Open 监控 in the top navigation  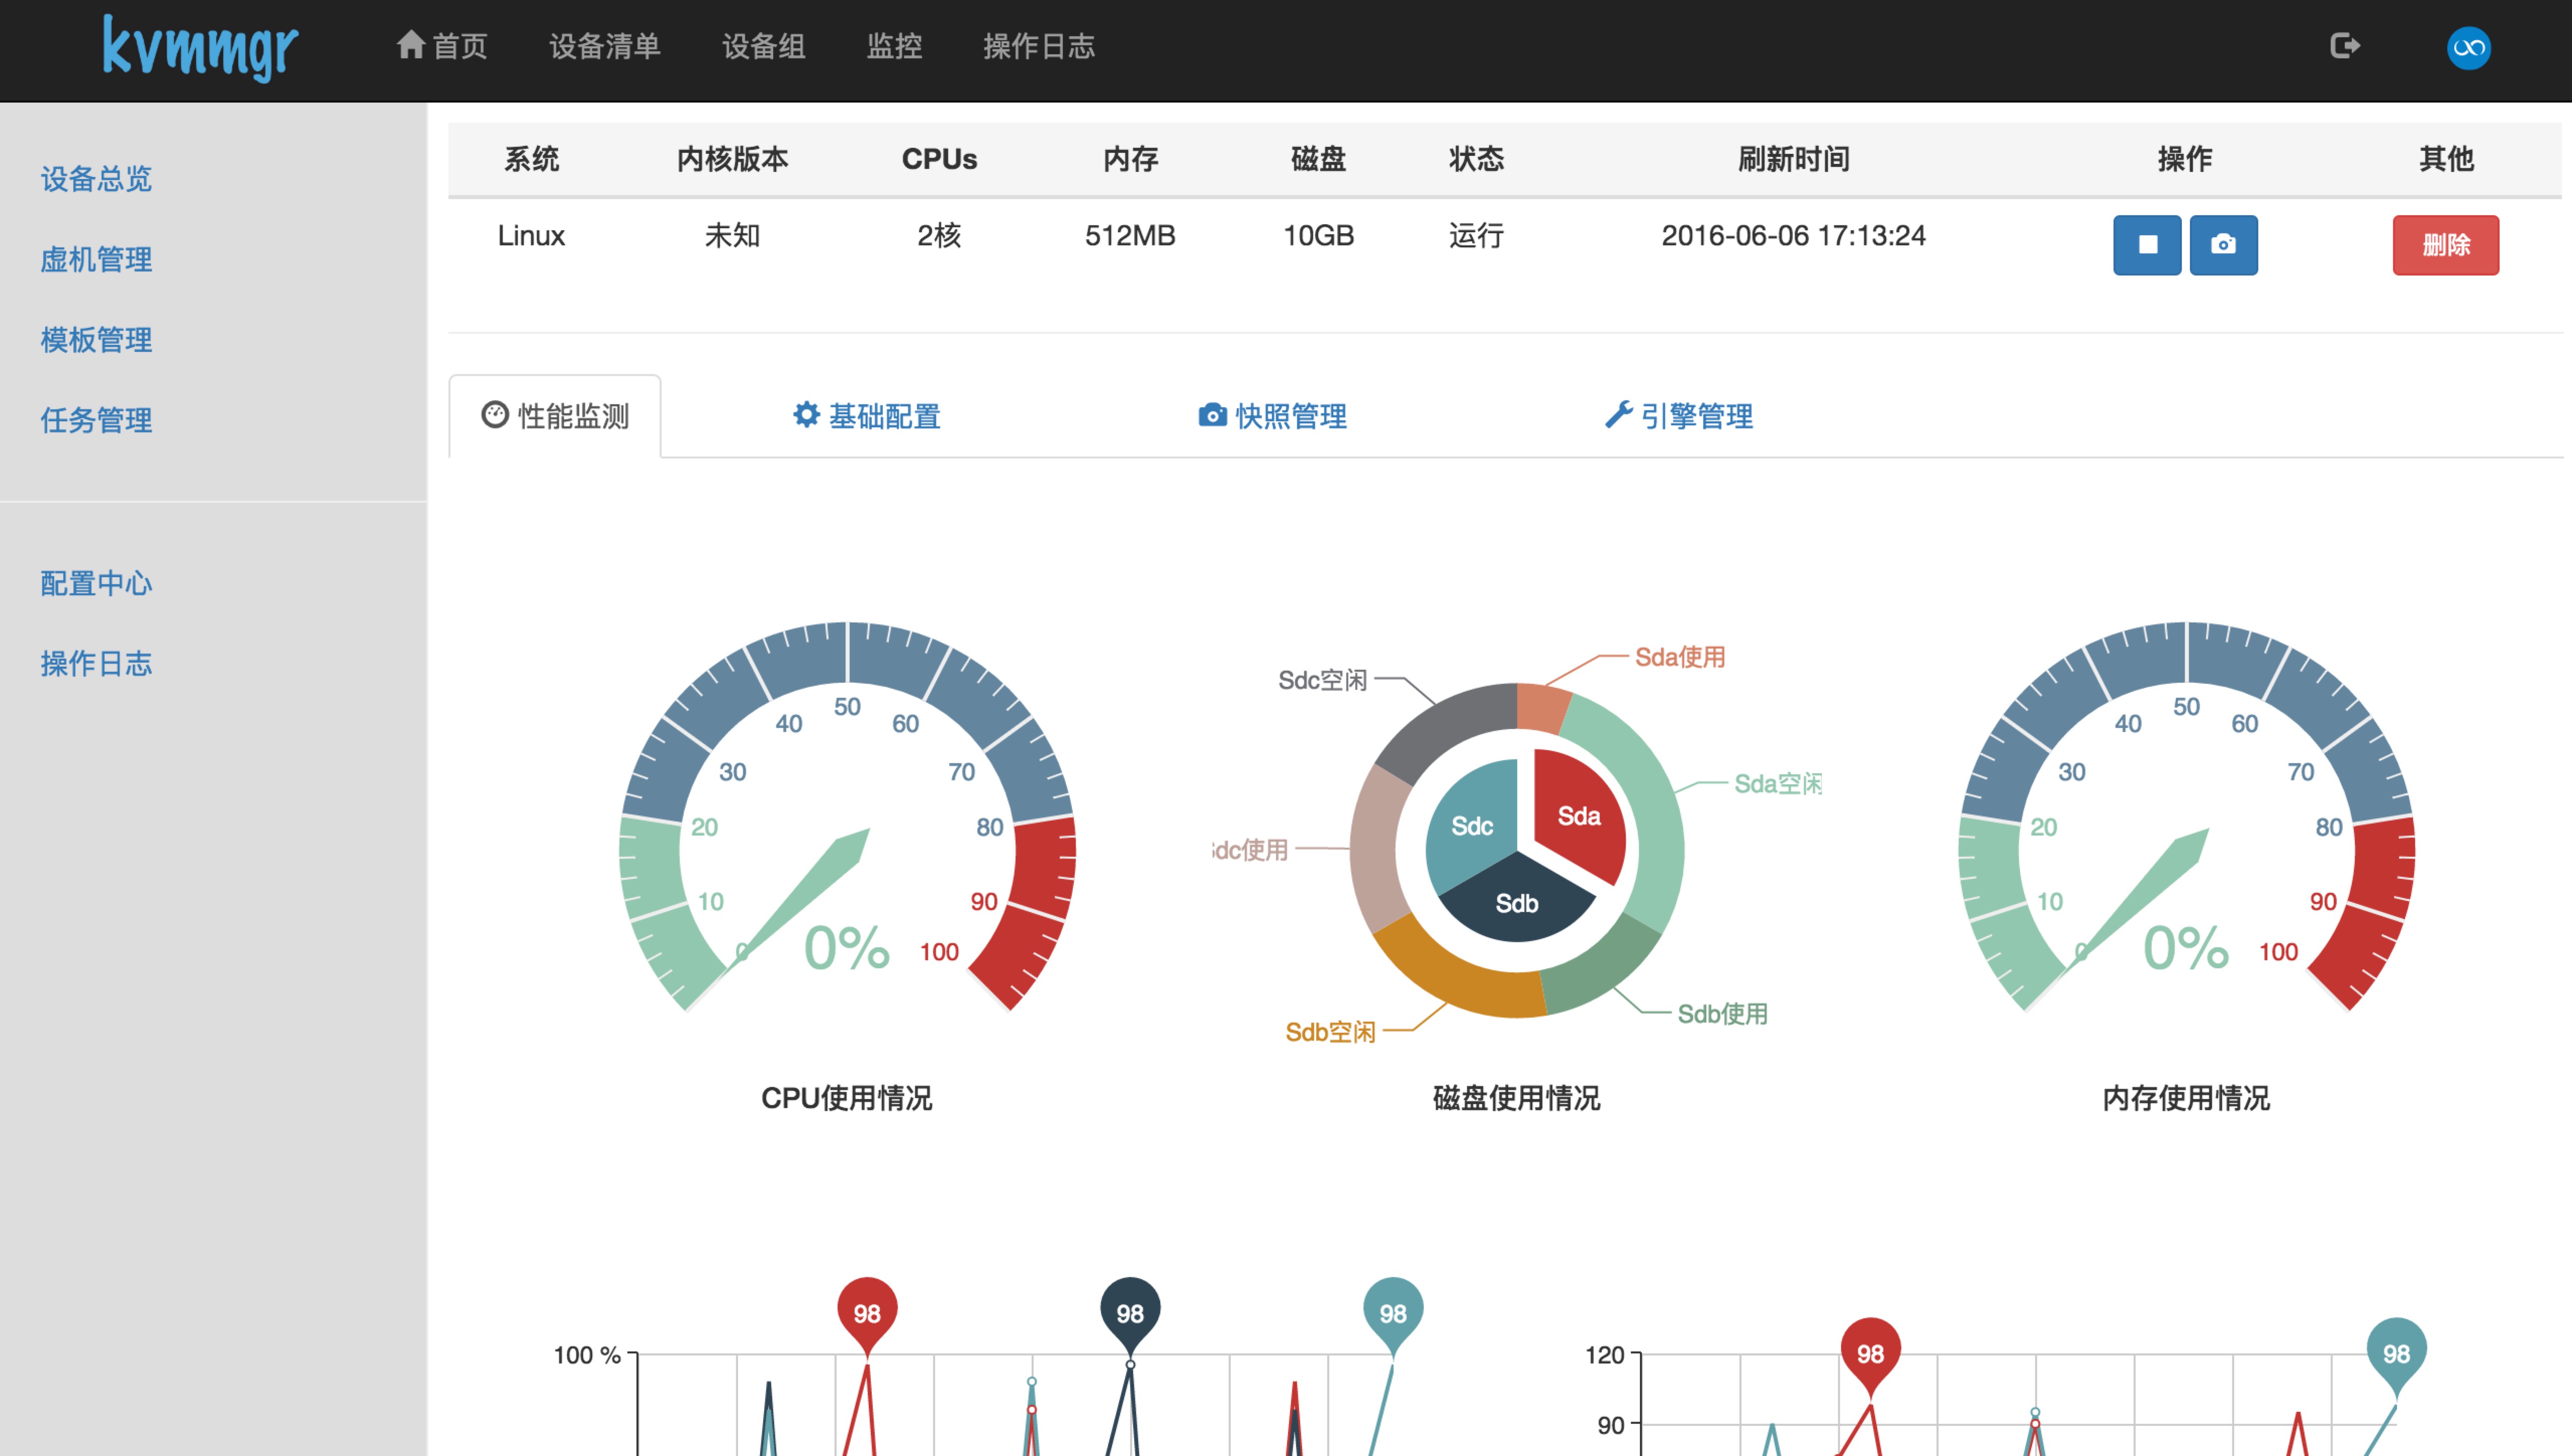pos(894,46)
